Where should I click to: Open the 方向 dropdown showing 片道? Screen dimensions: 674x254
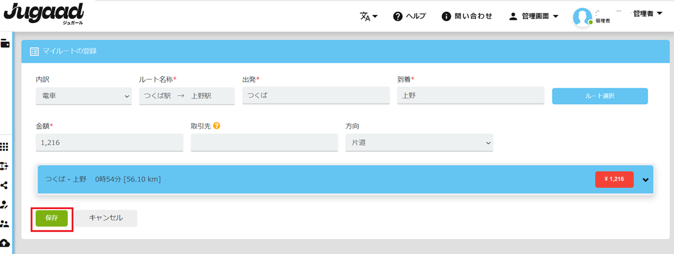tap(419, 143)
